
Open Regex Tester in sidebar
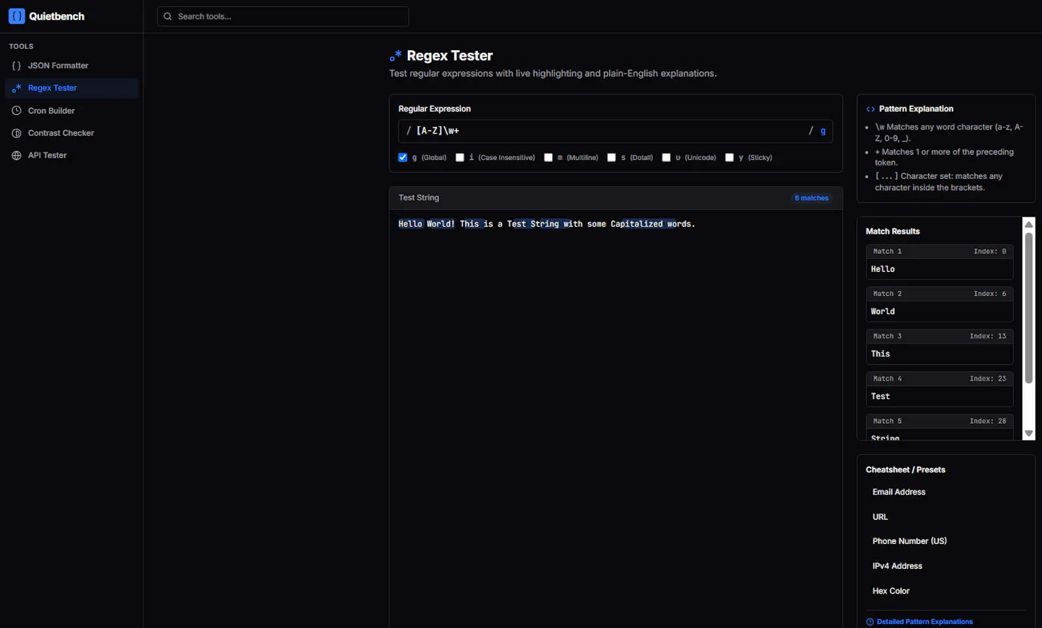tap(72, 88)
